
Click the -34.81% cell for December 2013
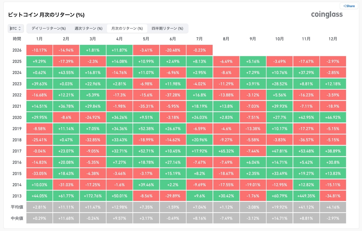pos(333,196)
